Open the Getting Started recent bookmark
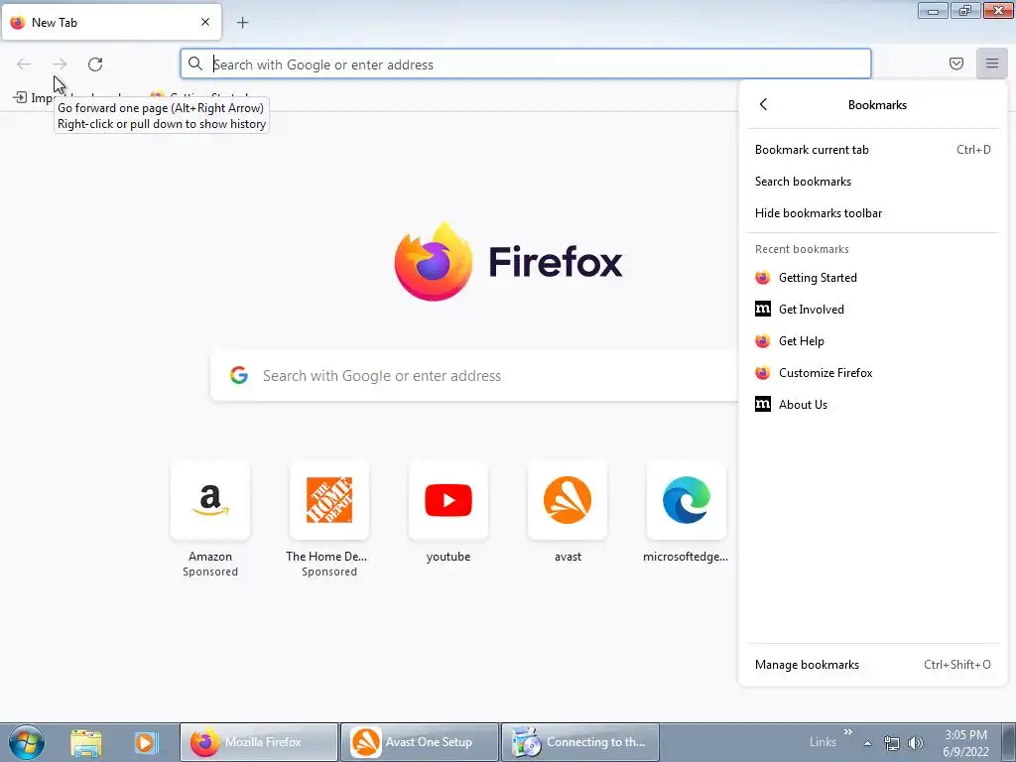Screen dimensions: 1016x762 coord(872,278)
